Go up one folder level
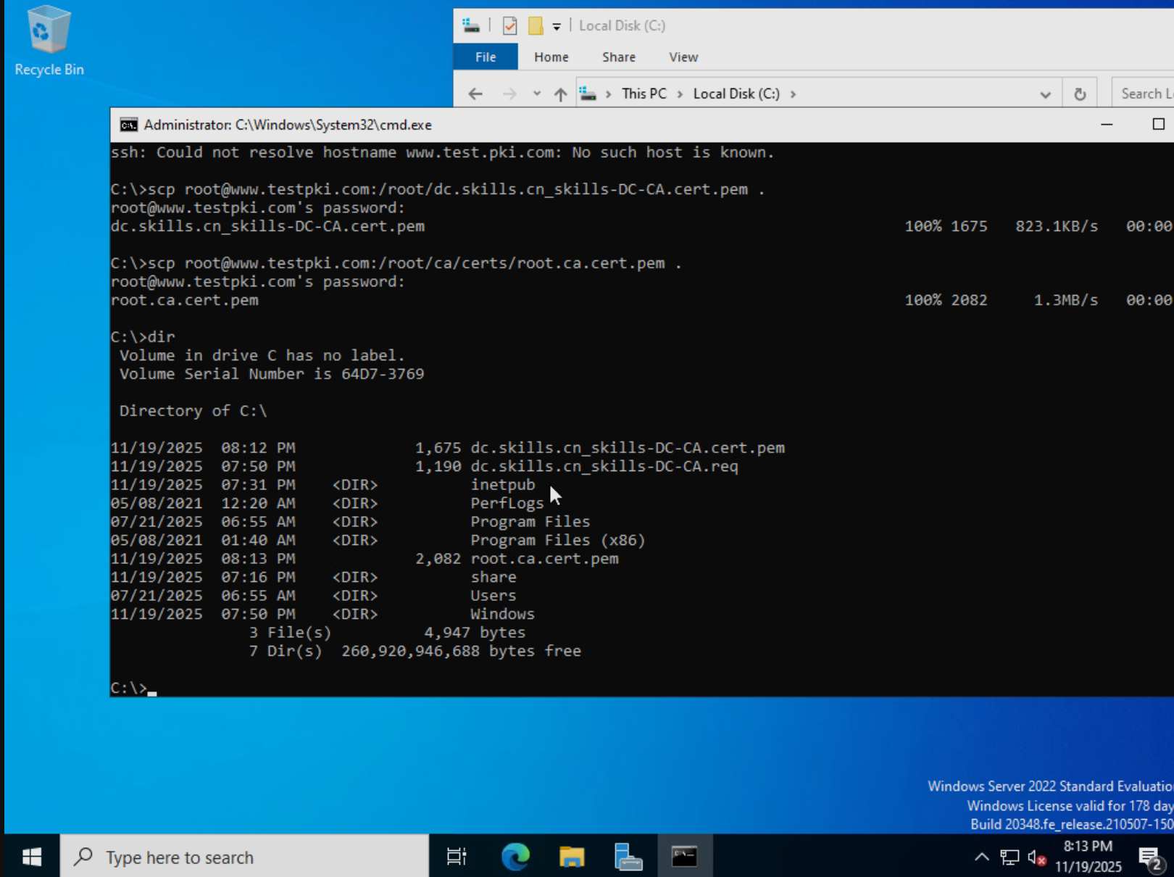 click(x=560, y=93)
